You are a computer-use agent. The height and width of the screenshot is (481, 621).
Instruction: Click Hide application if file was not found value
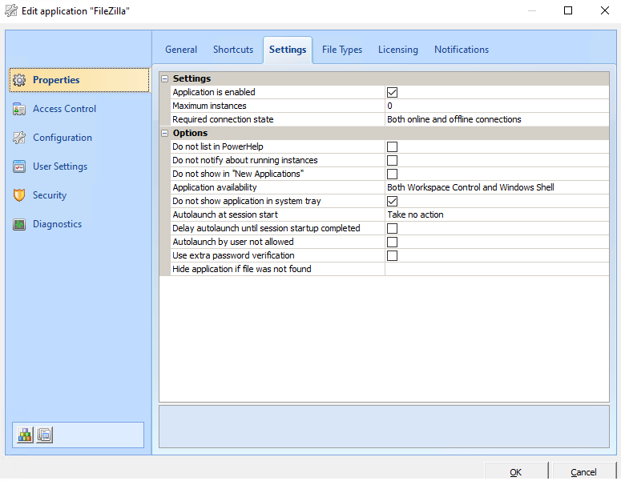pyautogui.click(x=497, y=269)
